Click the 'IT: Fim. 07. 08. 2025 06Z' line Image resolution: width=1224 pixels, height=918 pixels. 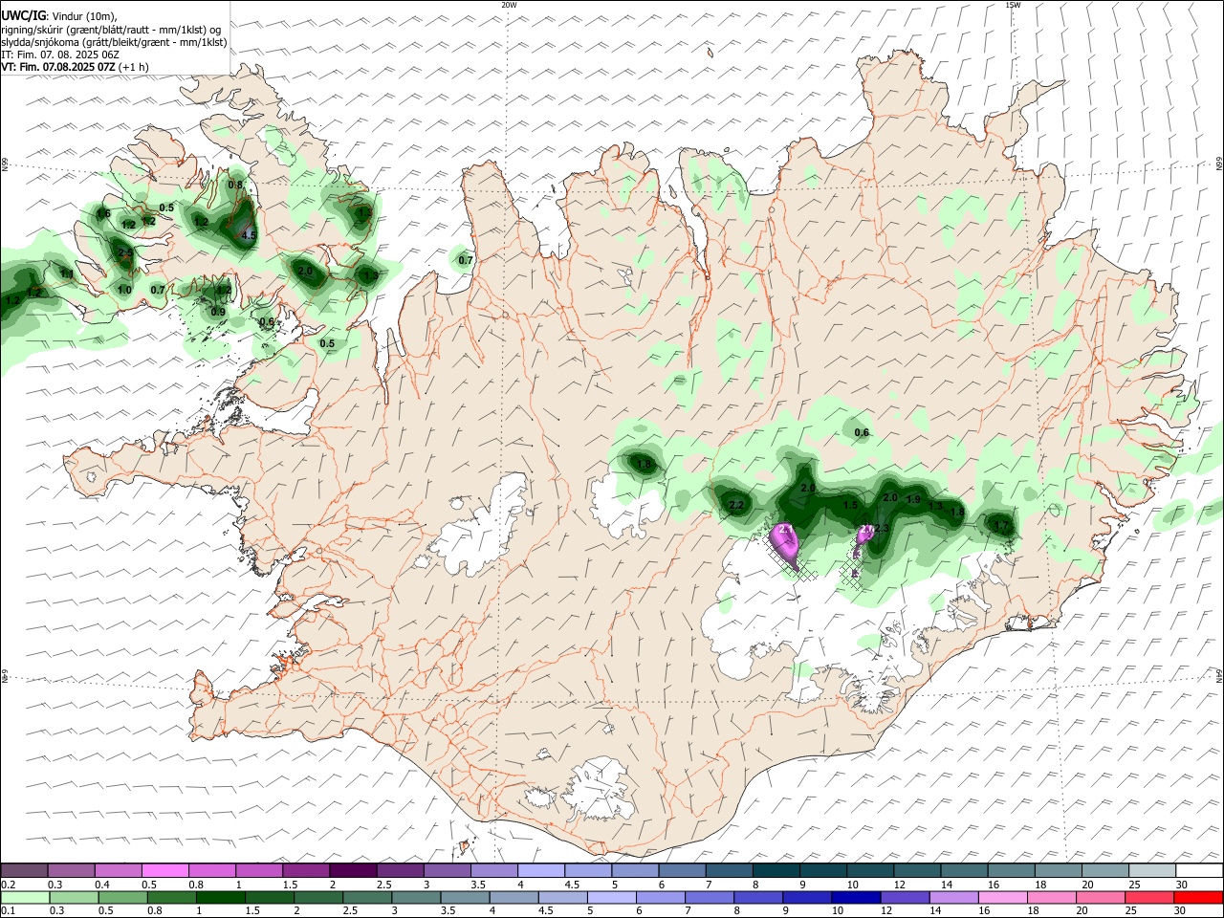[x=59, y=55]
